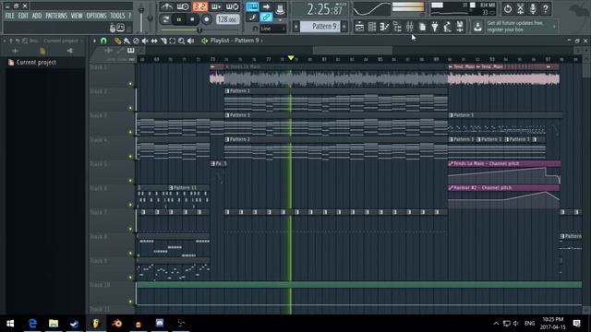Toggle loop recording icon
The image size is (591, 332).
coord(232,6)
